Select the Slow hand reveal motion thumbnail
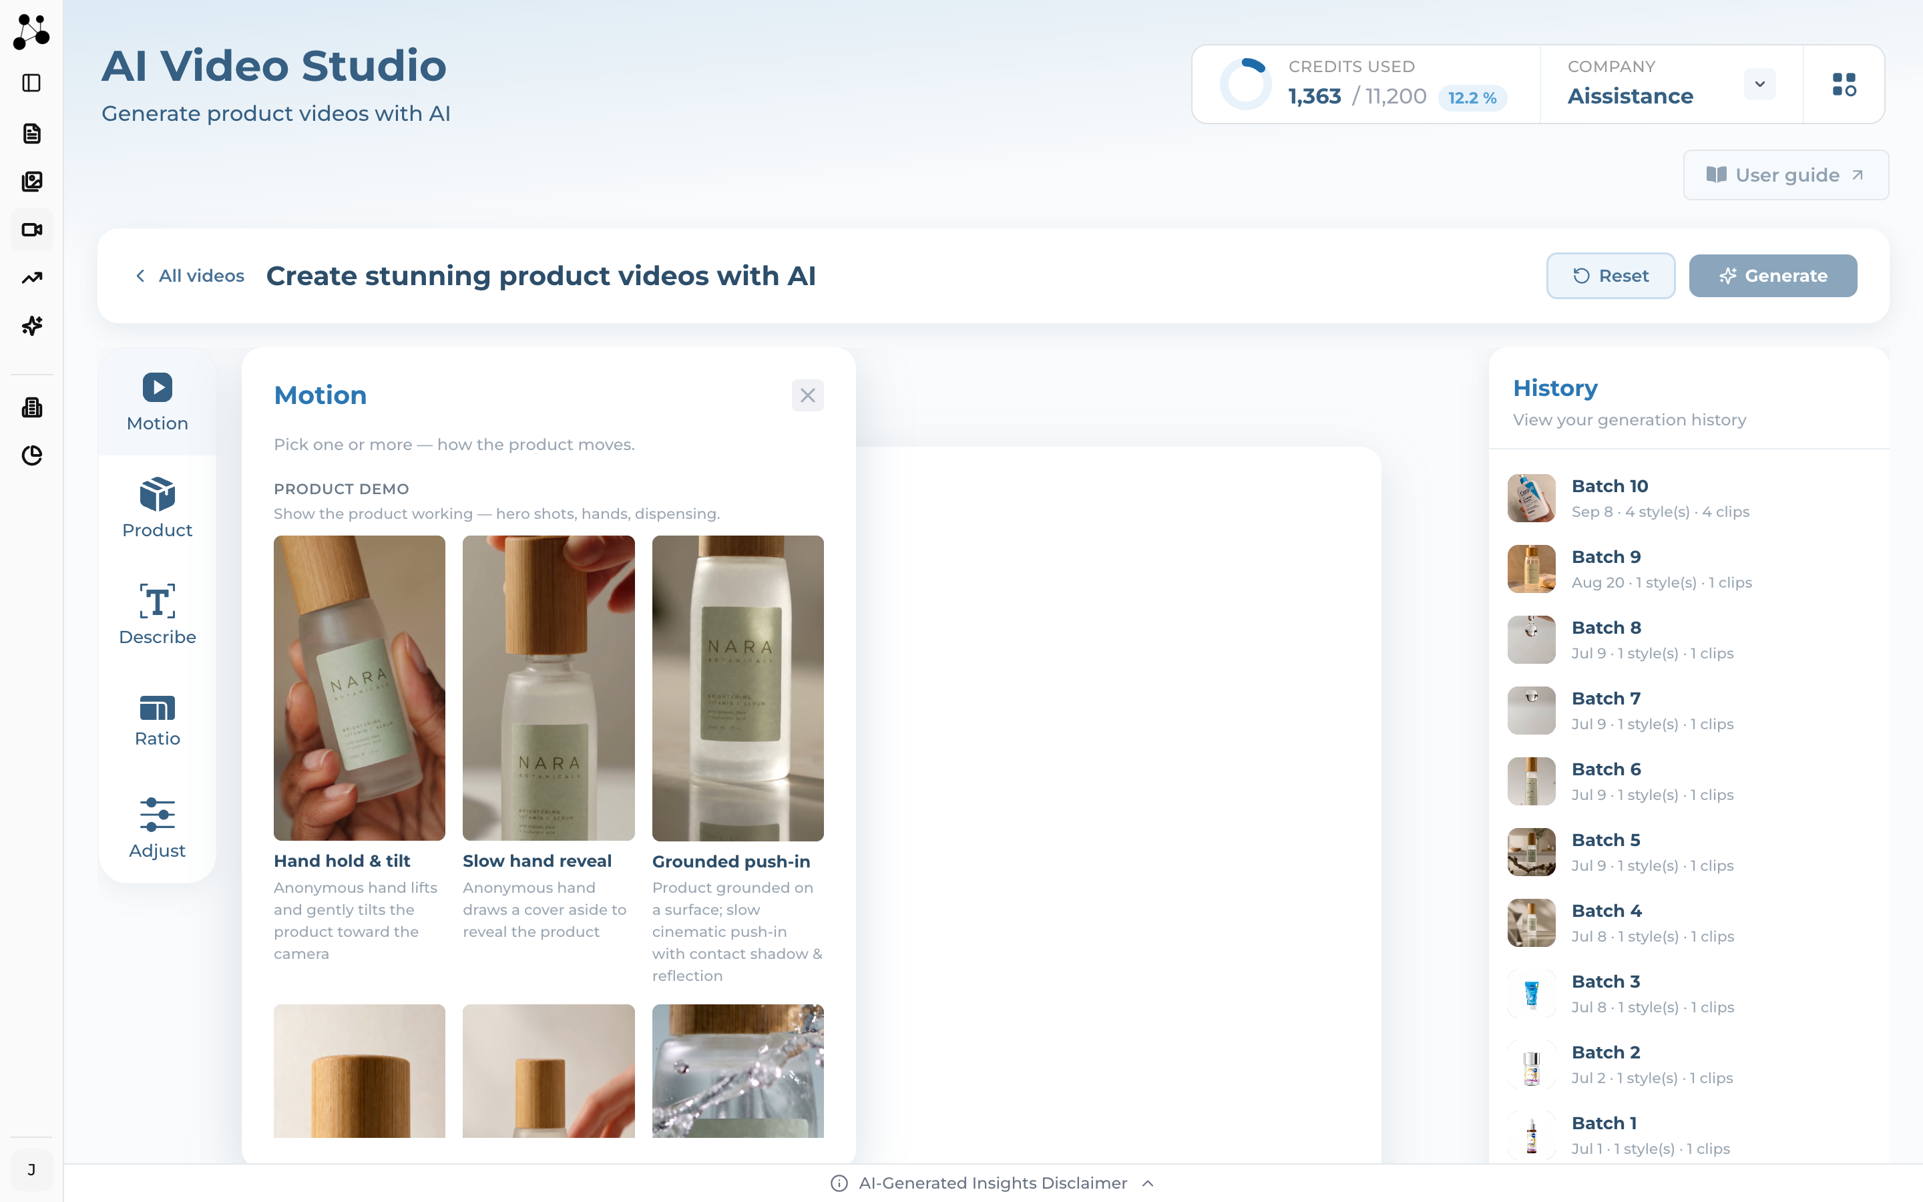1923x1202 pixels. (x=548, y=688)
